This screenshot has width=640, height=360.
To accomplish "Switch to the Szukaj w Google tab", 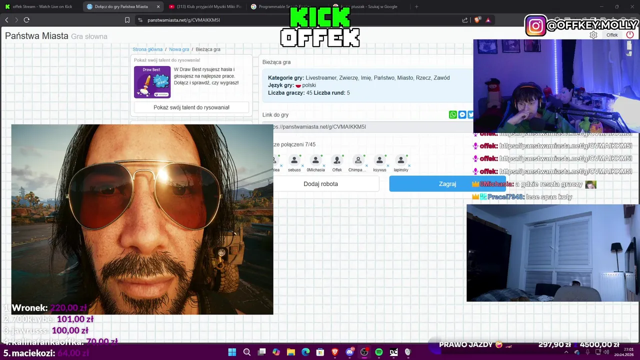I will pos(369,6).
